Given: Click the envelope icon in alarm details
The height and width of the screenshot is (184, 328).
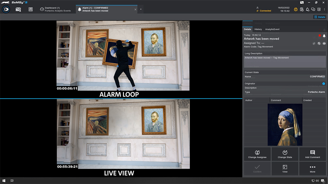Looking at the screenshot, I should point(324,43).
